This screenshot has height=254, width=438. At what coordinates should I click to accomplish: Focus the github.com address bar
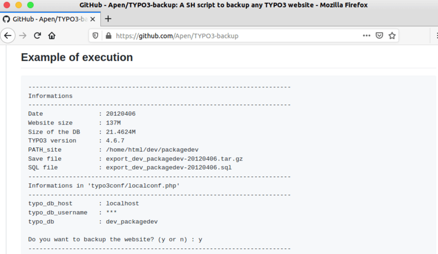228,35
